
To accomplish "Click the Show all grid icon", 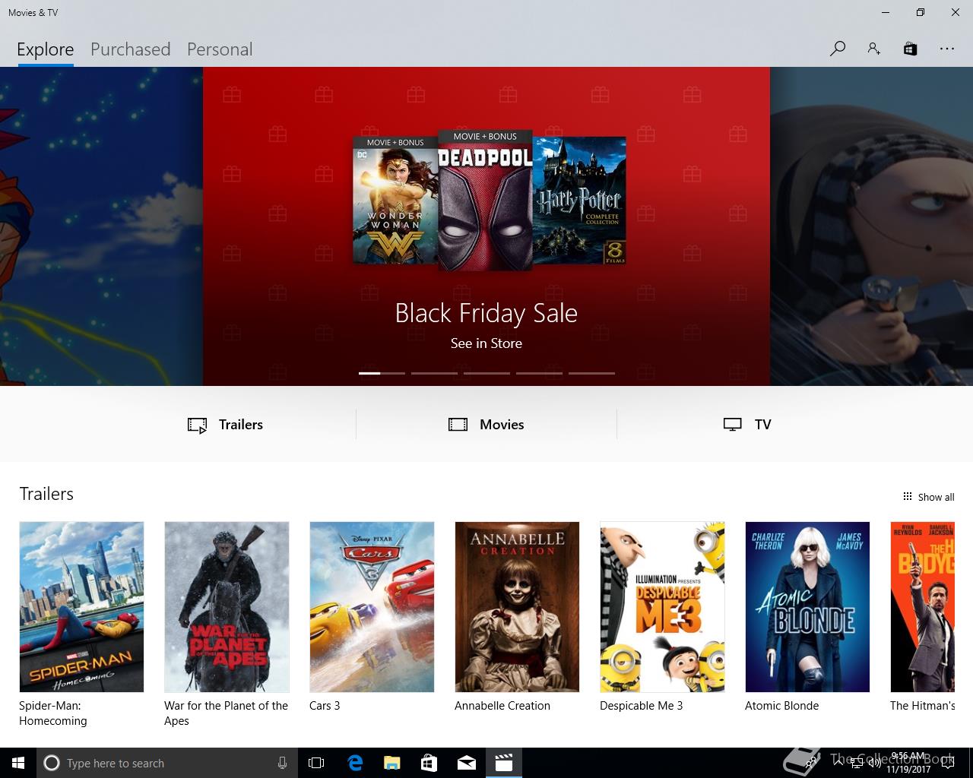I will tap(907, 496).
